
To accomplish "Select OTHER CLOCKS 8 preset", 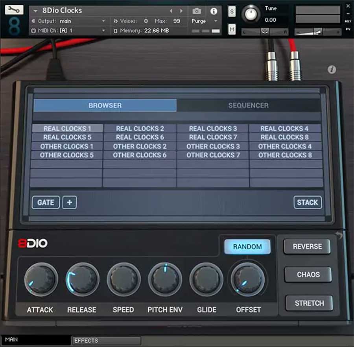I will point(285,155).
